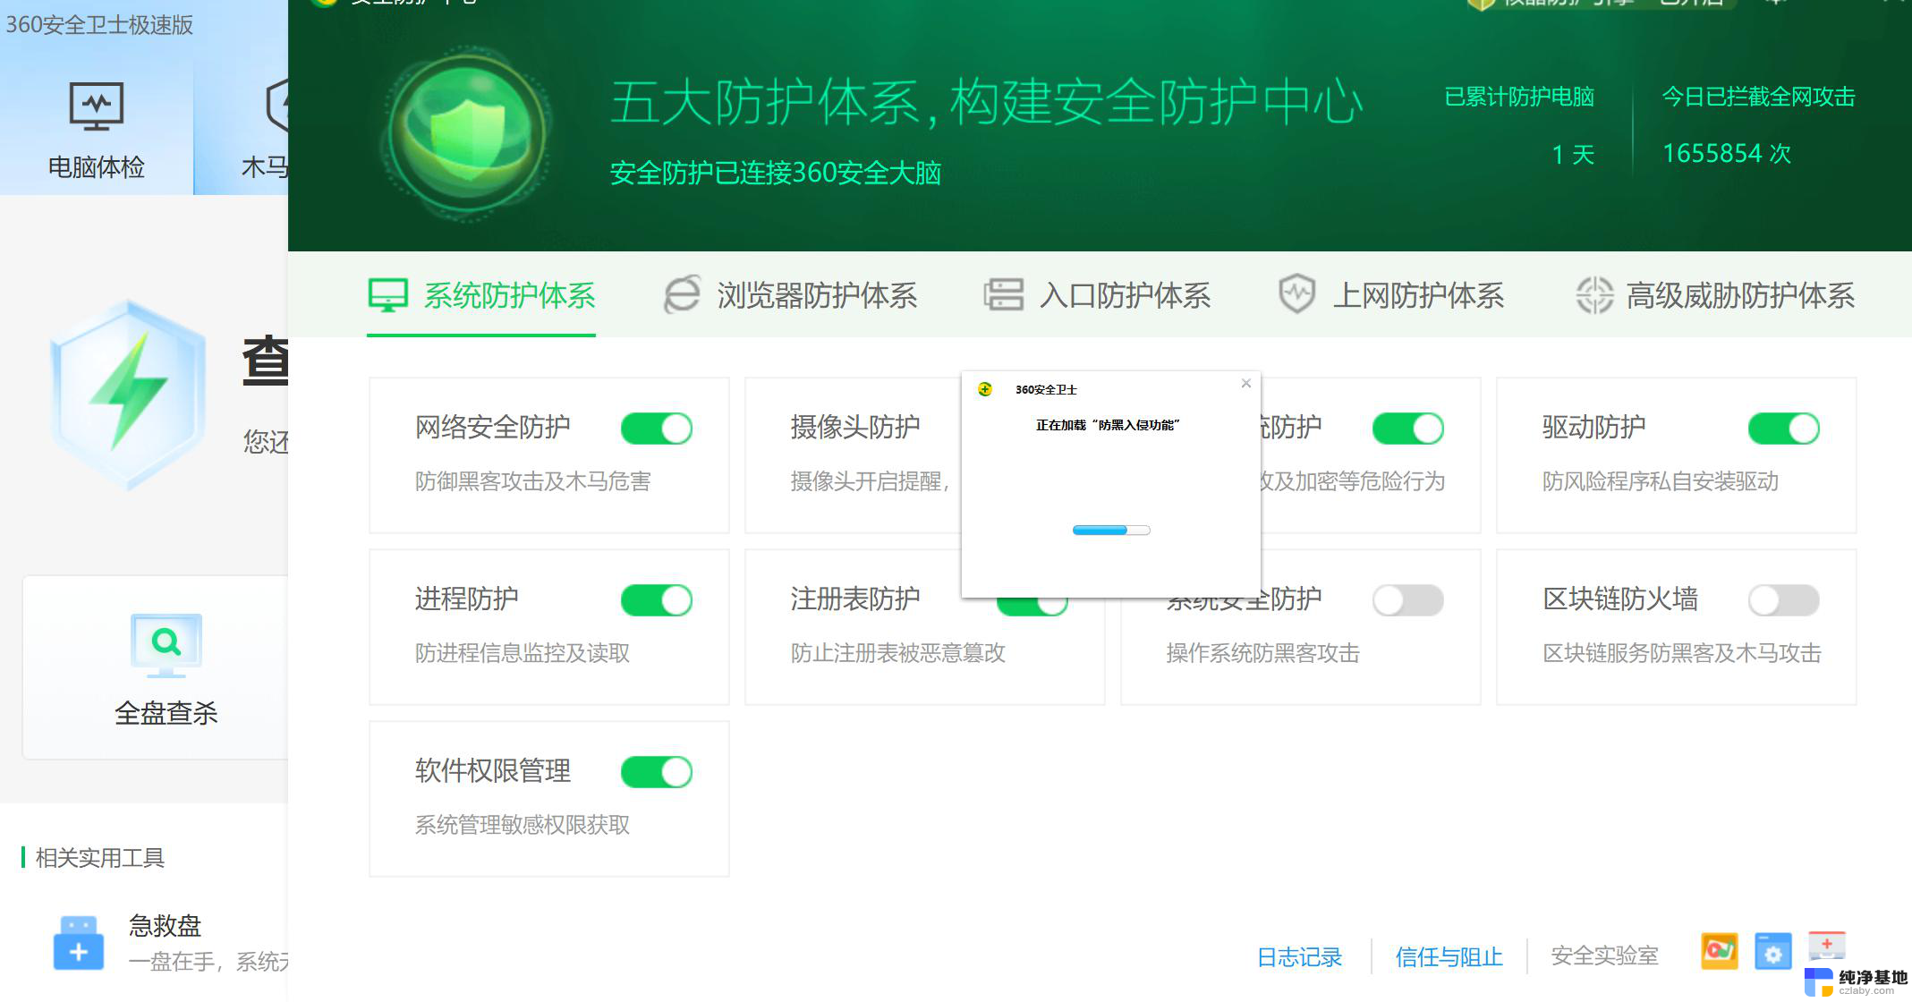The image size is (1912, 1002).
Task: Click the lightning shield icon in the background window
Action: pyautogui.click(x=130, y=395)
